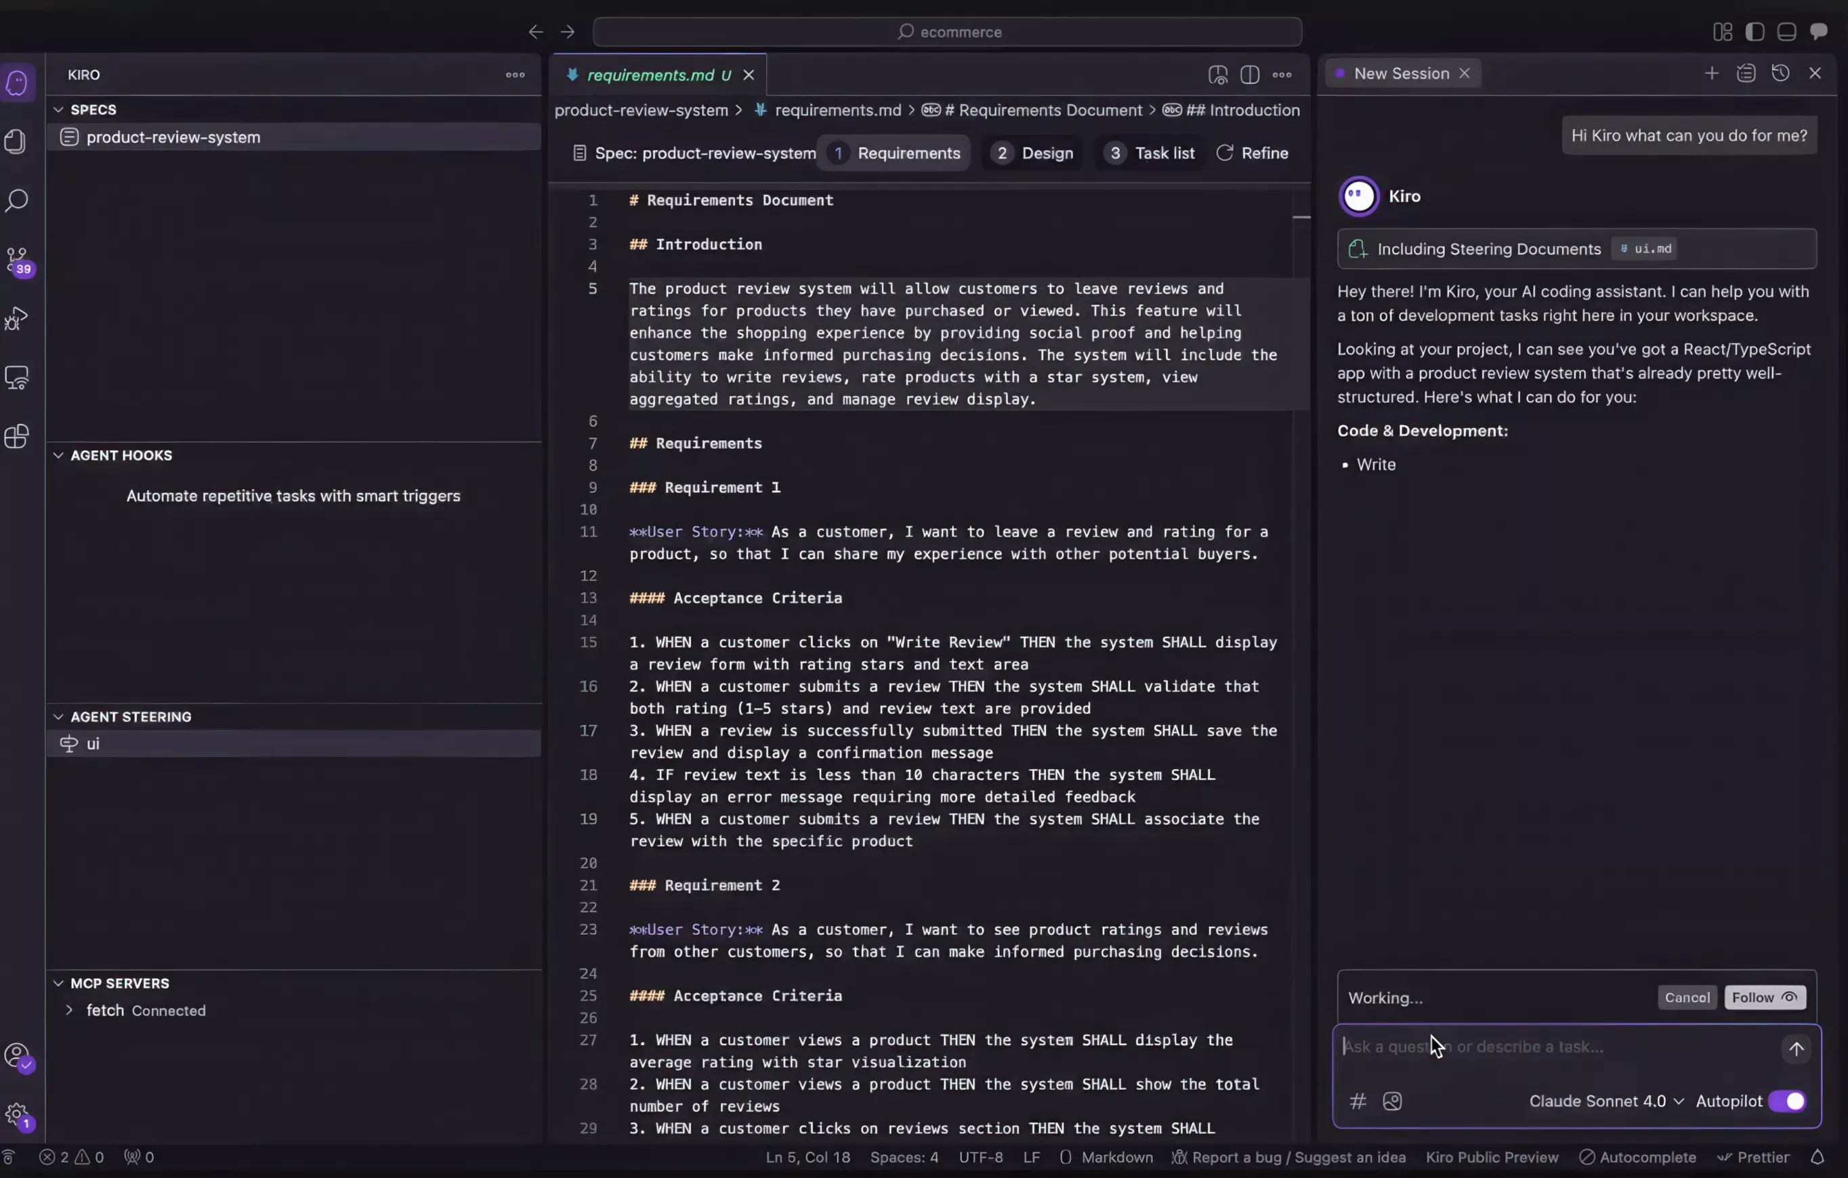This screenshot has height=1178, width=1848.
Task: Toggle the Autopilot switch off
Action: click(x=1786, y=1101)
